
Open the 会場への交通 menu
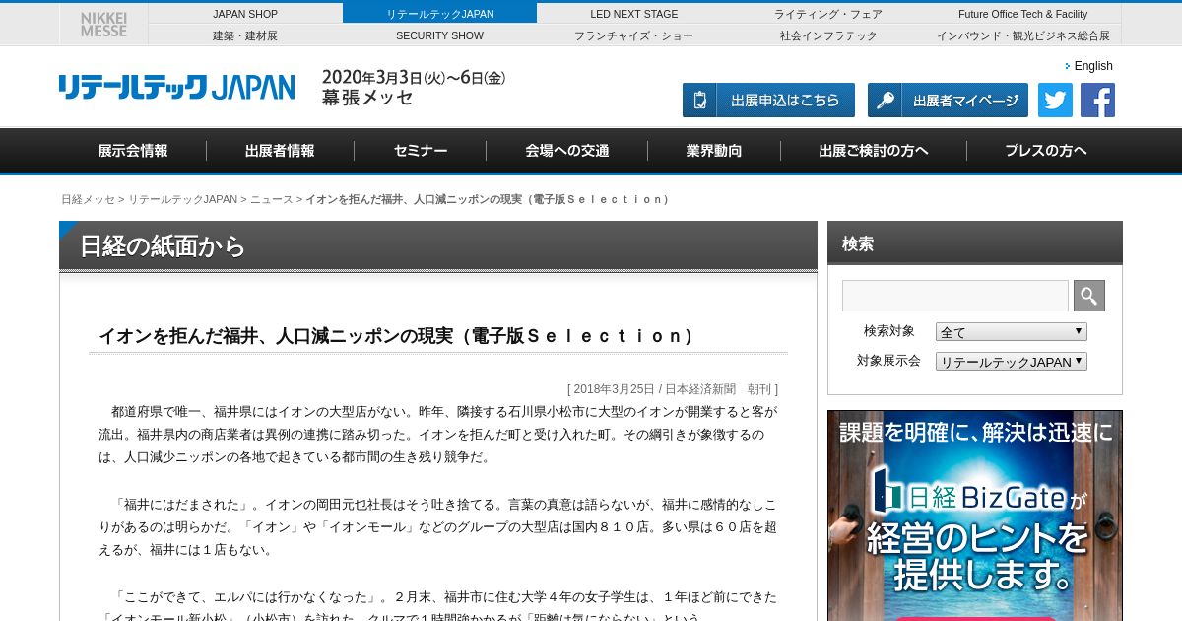(567, 151)
